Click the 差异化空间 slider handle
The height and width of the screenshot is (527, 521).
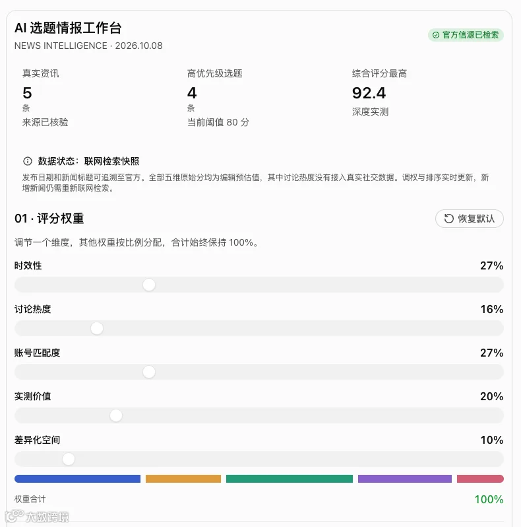[69, 459]
